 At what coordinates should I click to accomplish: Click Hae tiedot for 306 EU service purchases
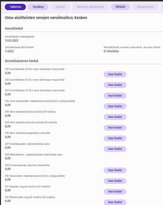tap(115, 128)
